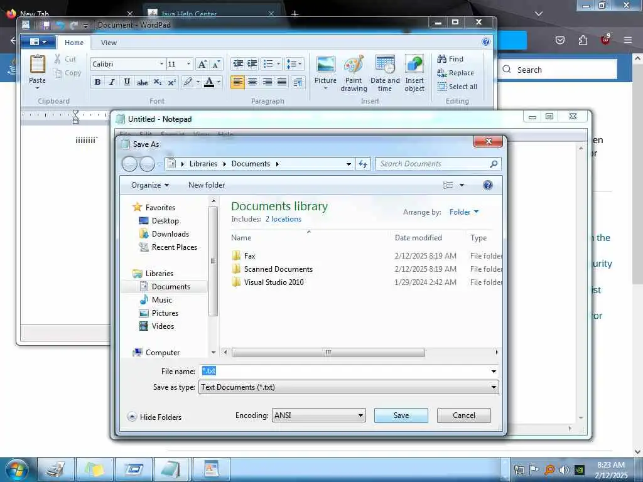Click the WordPad help icon
This screenshot has width=643, height=482.
486,41
